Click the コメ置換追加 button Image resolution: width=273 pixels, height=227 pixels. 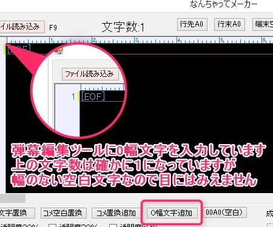coord(116,213)
